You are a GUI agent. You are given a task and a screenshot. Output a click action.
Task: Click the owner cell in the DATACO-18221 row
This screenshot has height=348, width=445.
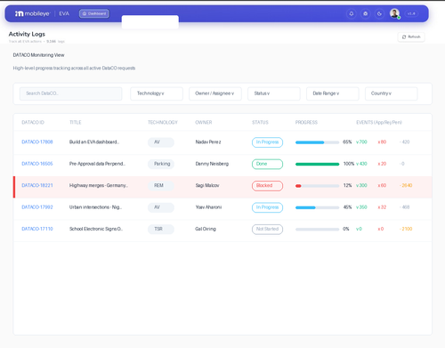[207, 185]
